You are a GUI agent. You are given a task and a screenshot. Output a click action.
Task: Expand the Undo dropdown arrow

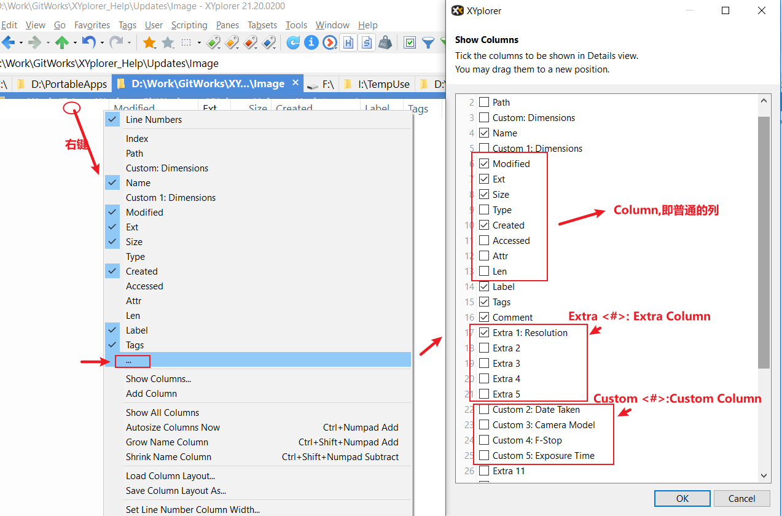[101, 43]
